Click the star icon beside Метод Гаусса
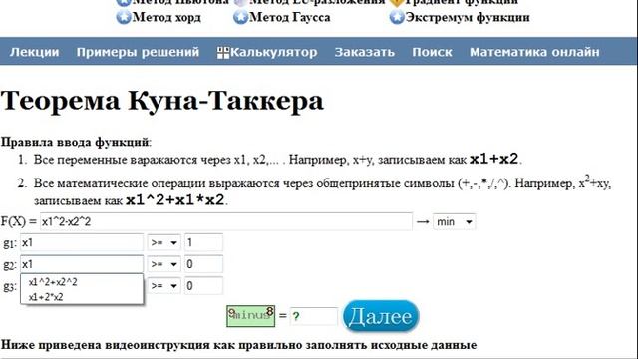This screenshot has width=638, height=359. (240, 17)
